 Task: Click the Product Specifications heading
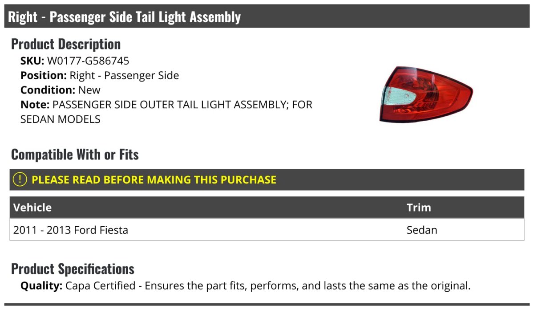tap(73, 269)
